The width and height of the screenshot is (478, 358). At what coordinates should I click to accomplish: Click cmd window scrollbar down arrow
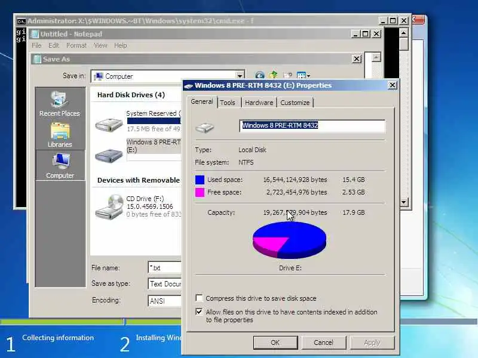[x=404, y=202]
